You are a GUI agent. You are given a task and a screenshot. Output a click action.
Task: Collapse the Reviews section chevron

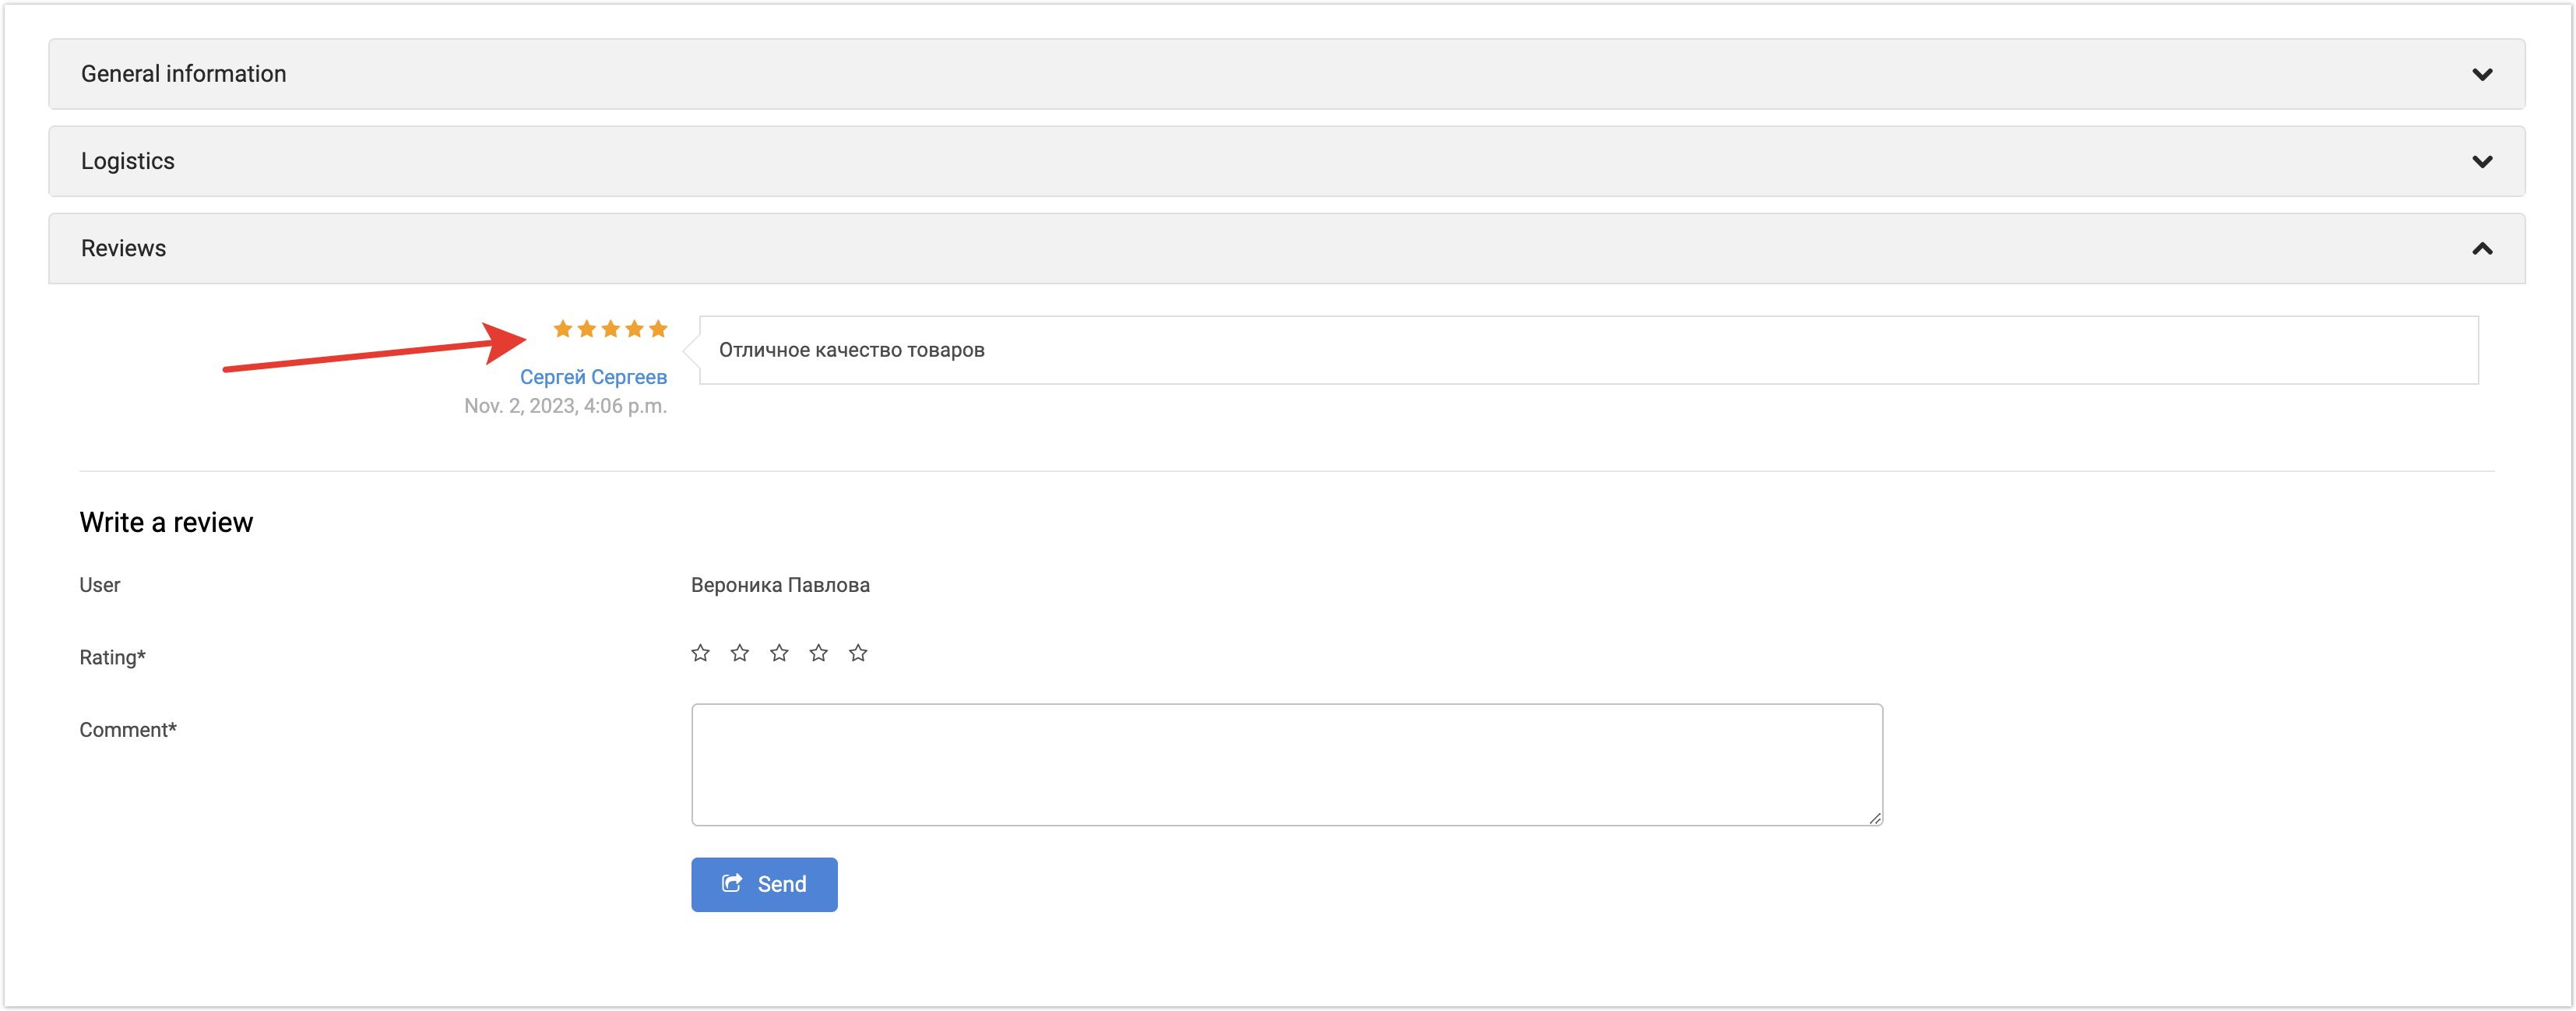(x=2481, y=249)
